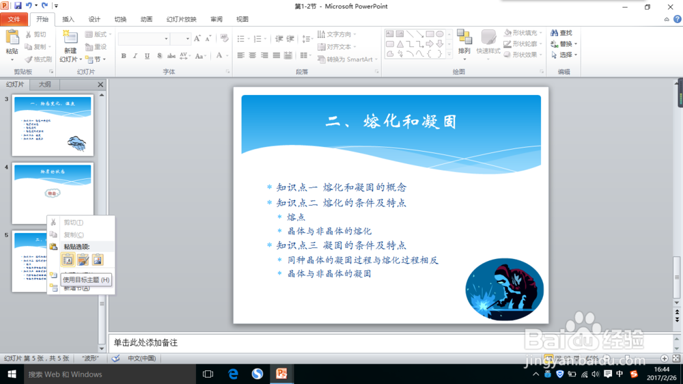Open Task View on the taskbar

pos(208,374)
